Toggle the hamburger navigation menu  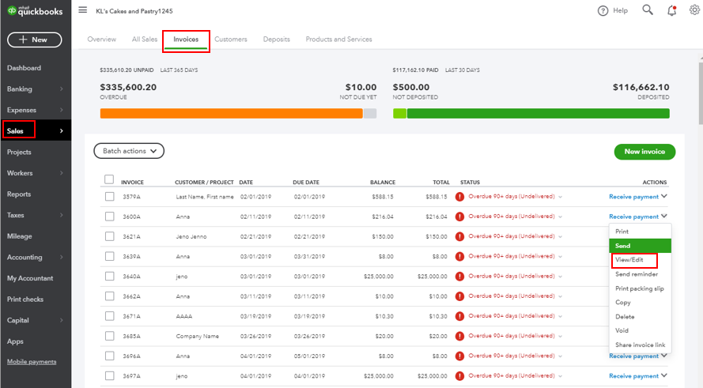coord(83,10)
